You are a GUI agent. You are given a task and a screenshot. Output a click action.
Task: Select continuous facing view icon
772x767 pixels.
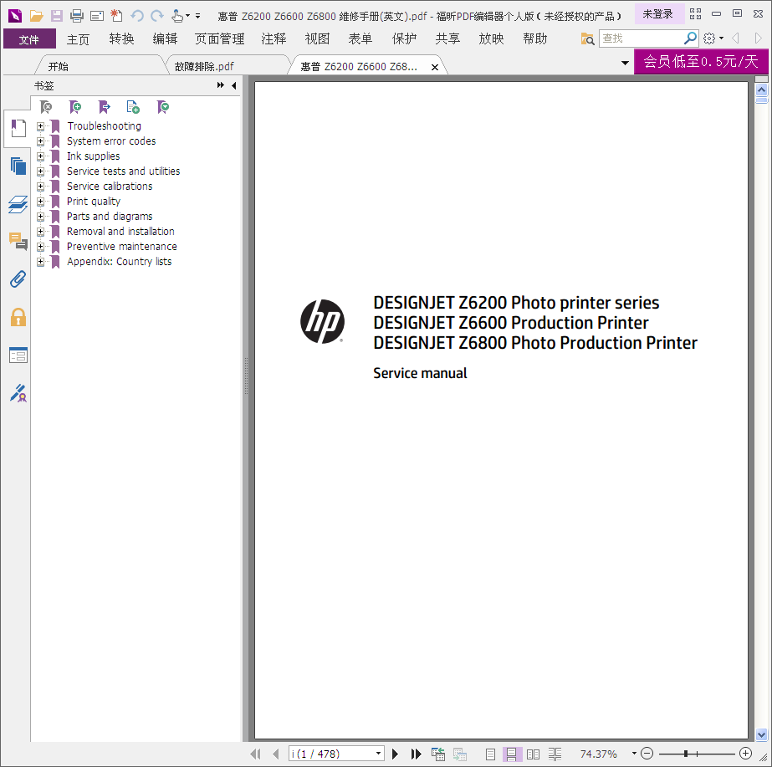point(555,754)
